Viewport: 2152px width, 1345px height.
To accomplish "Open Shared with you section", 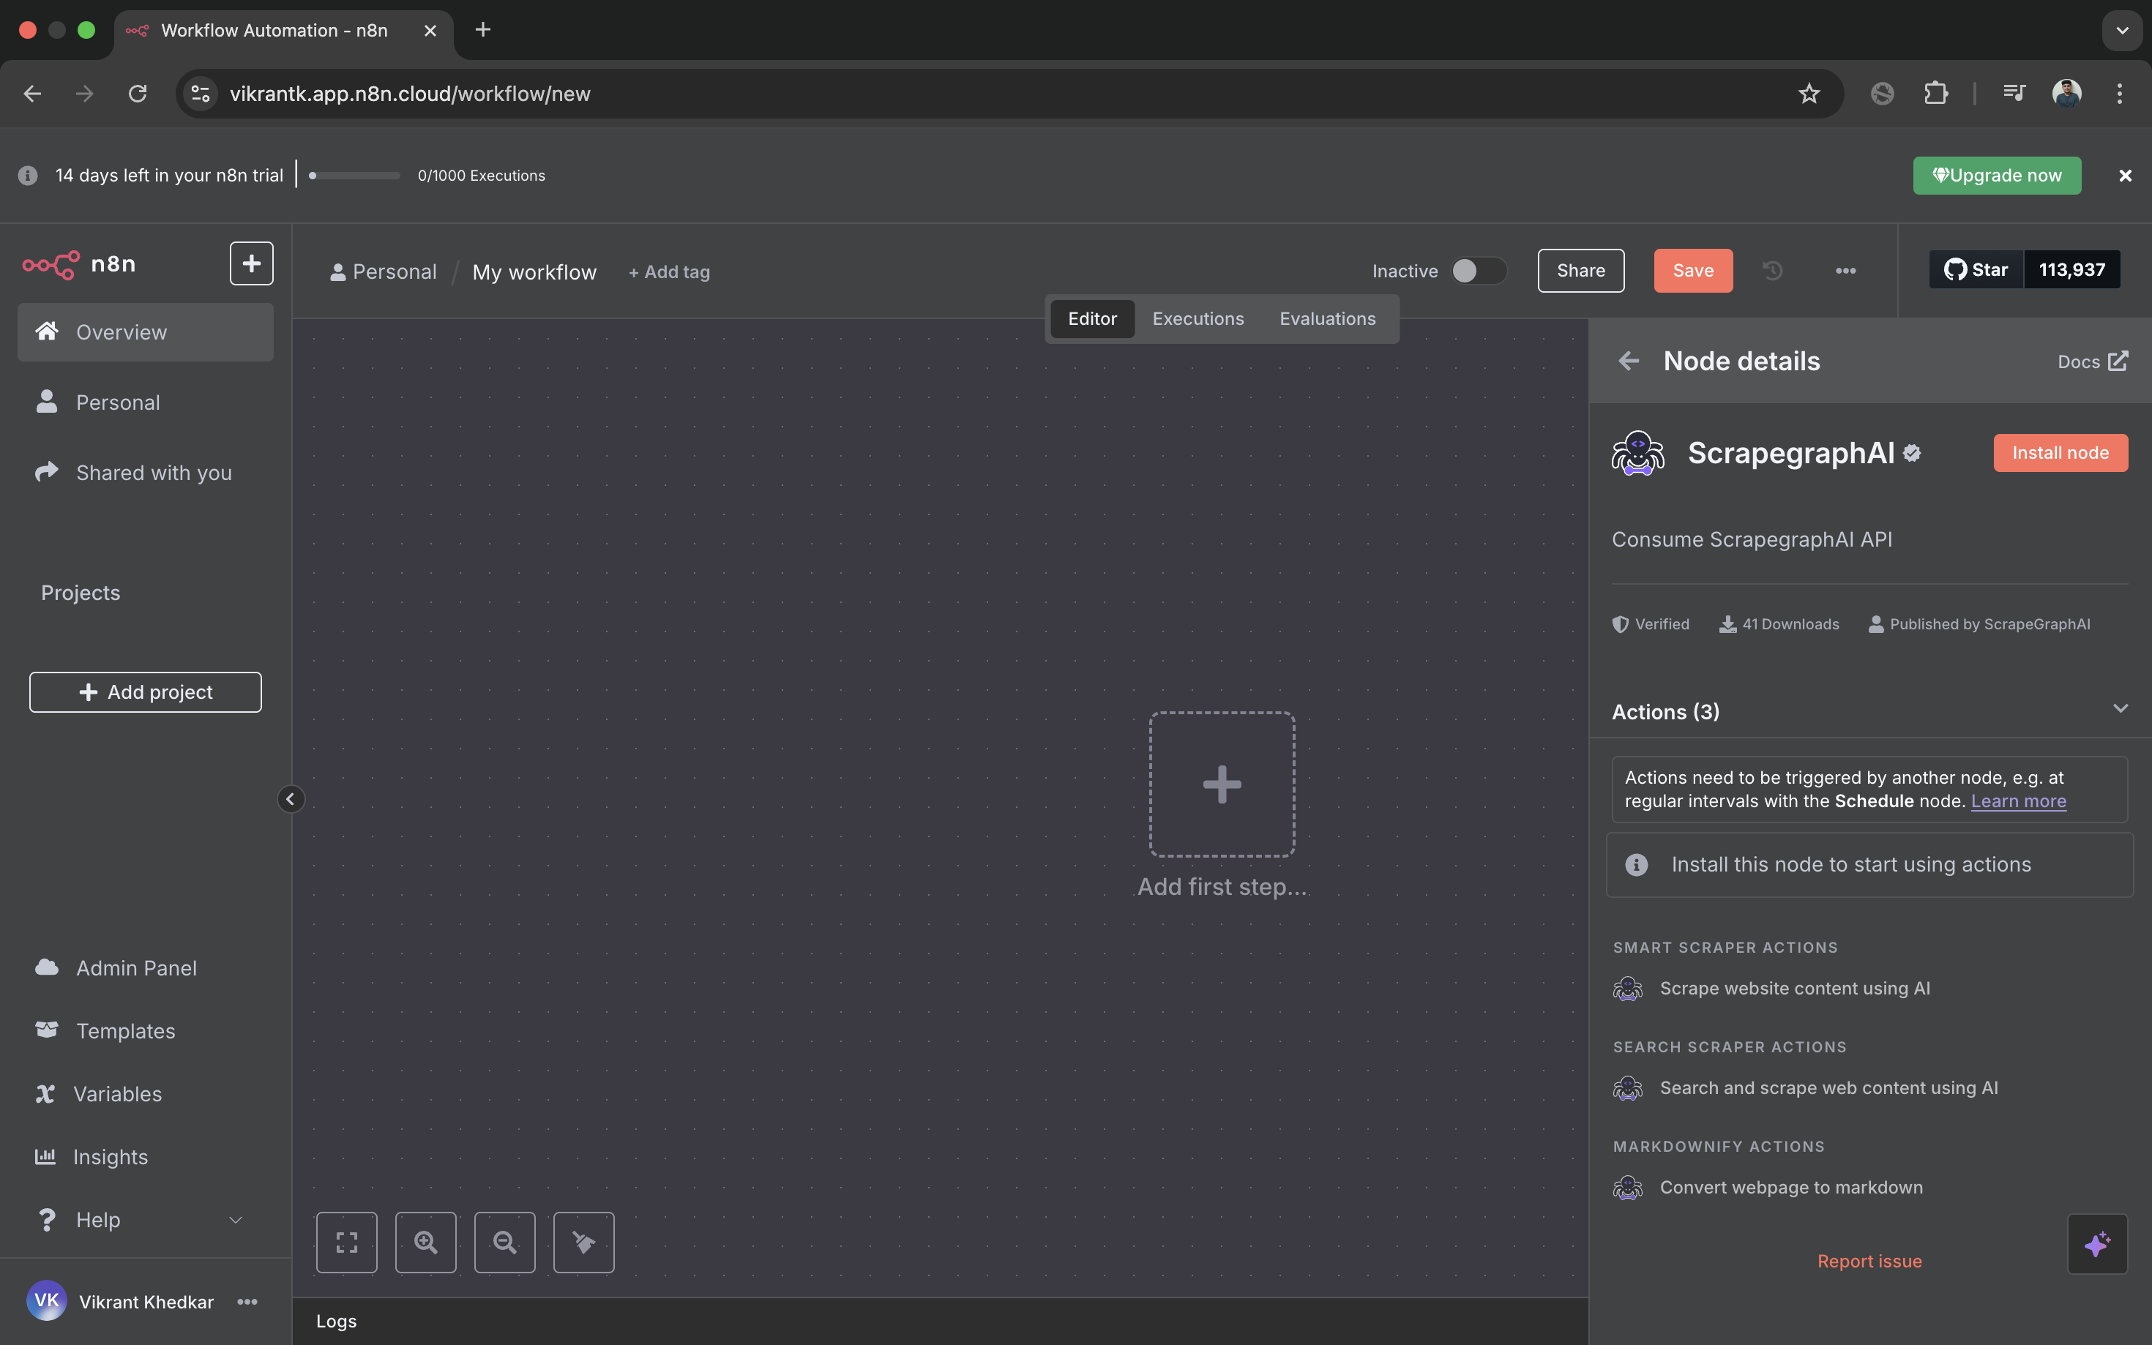I will pyautogui.click(x=145, y=472).
